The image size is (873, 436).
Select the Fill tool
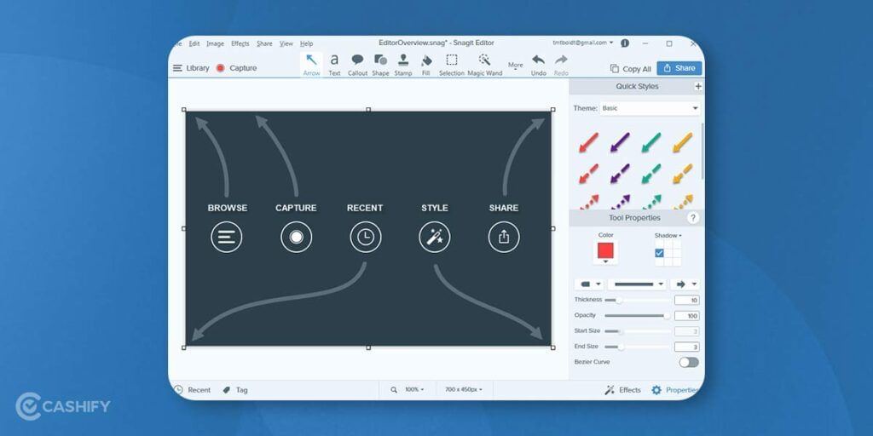point(426,65)
